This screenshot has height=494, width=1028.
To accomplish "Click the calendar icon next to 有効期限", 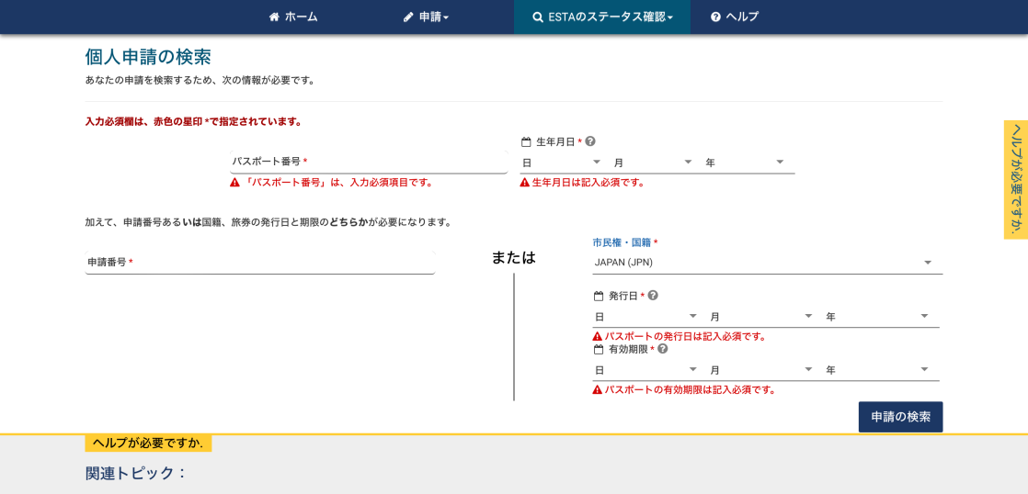I will pyautogui.click(x=599, y=350).
